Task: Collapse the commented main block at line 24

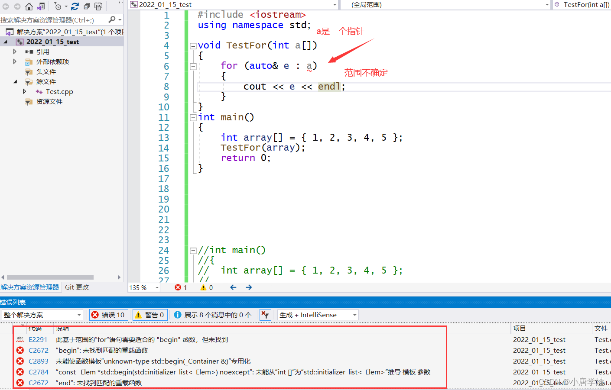Action: pyautogui.click(x=193, y=250)
